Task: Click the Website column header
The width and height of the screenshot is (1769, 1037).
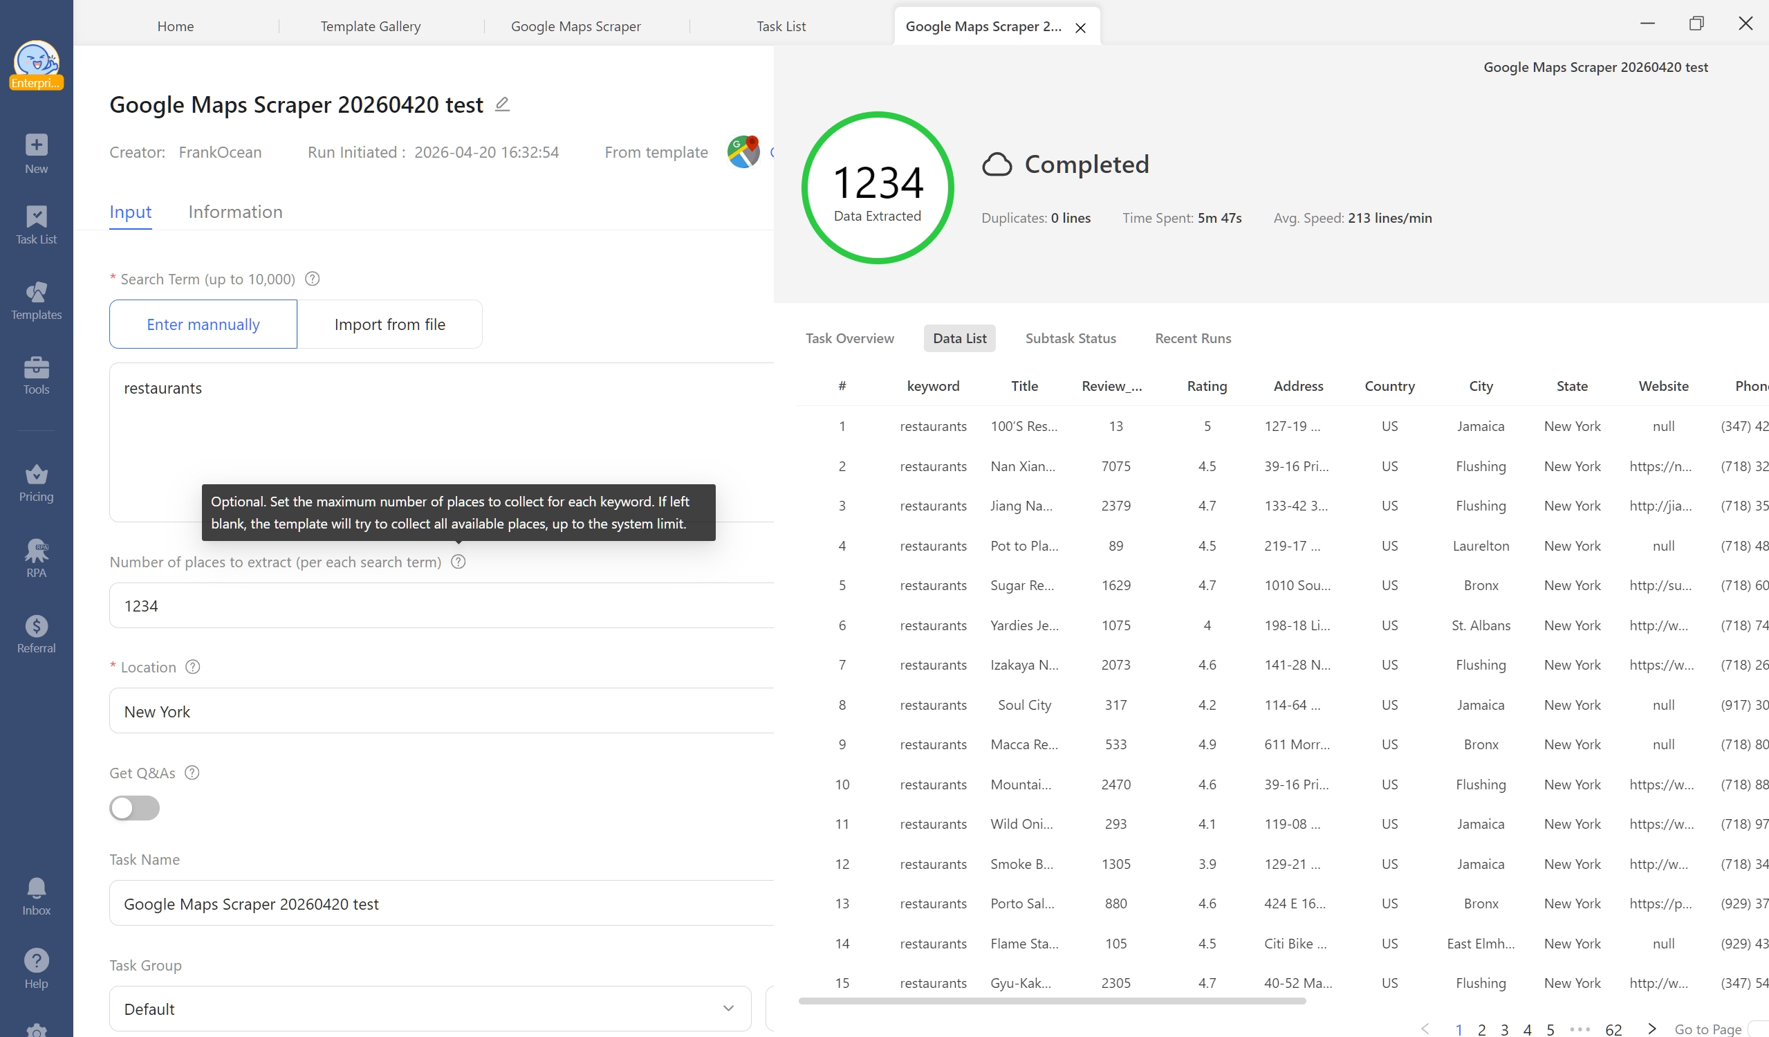Action: pos(1663,385)
